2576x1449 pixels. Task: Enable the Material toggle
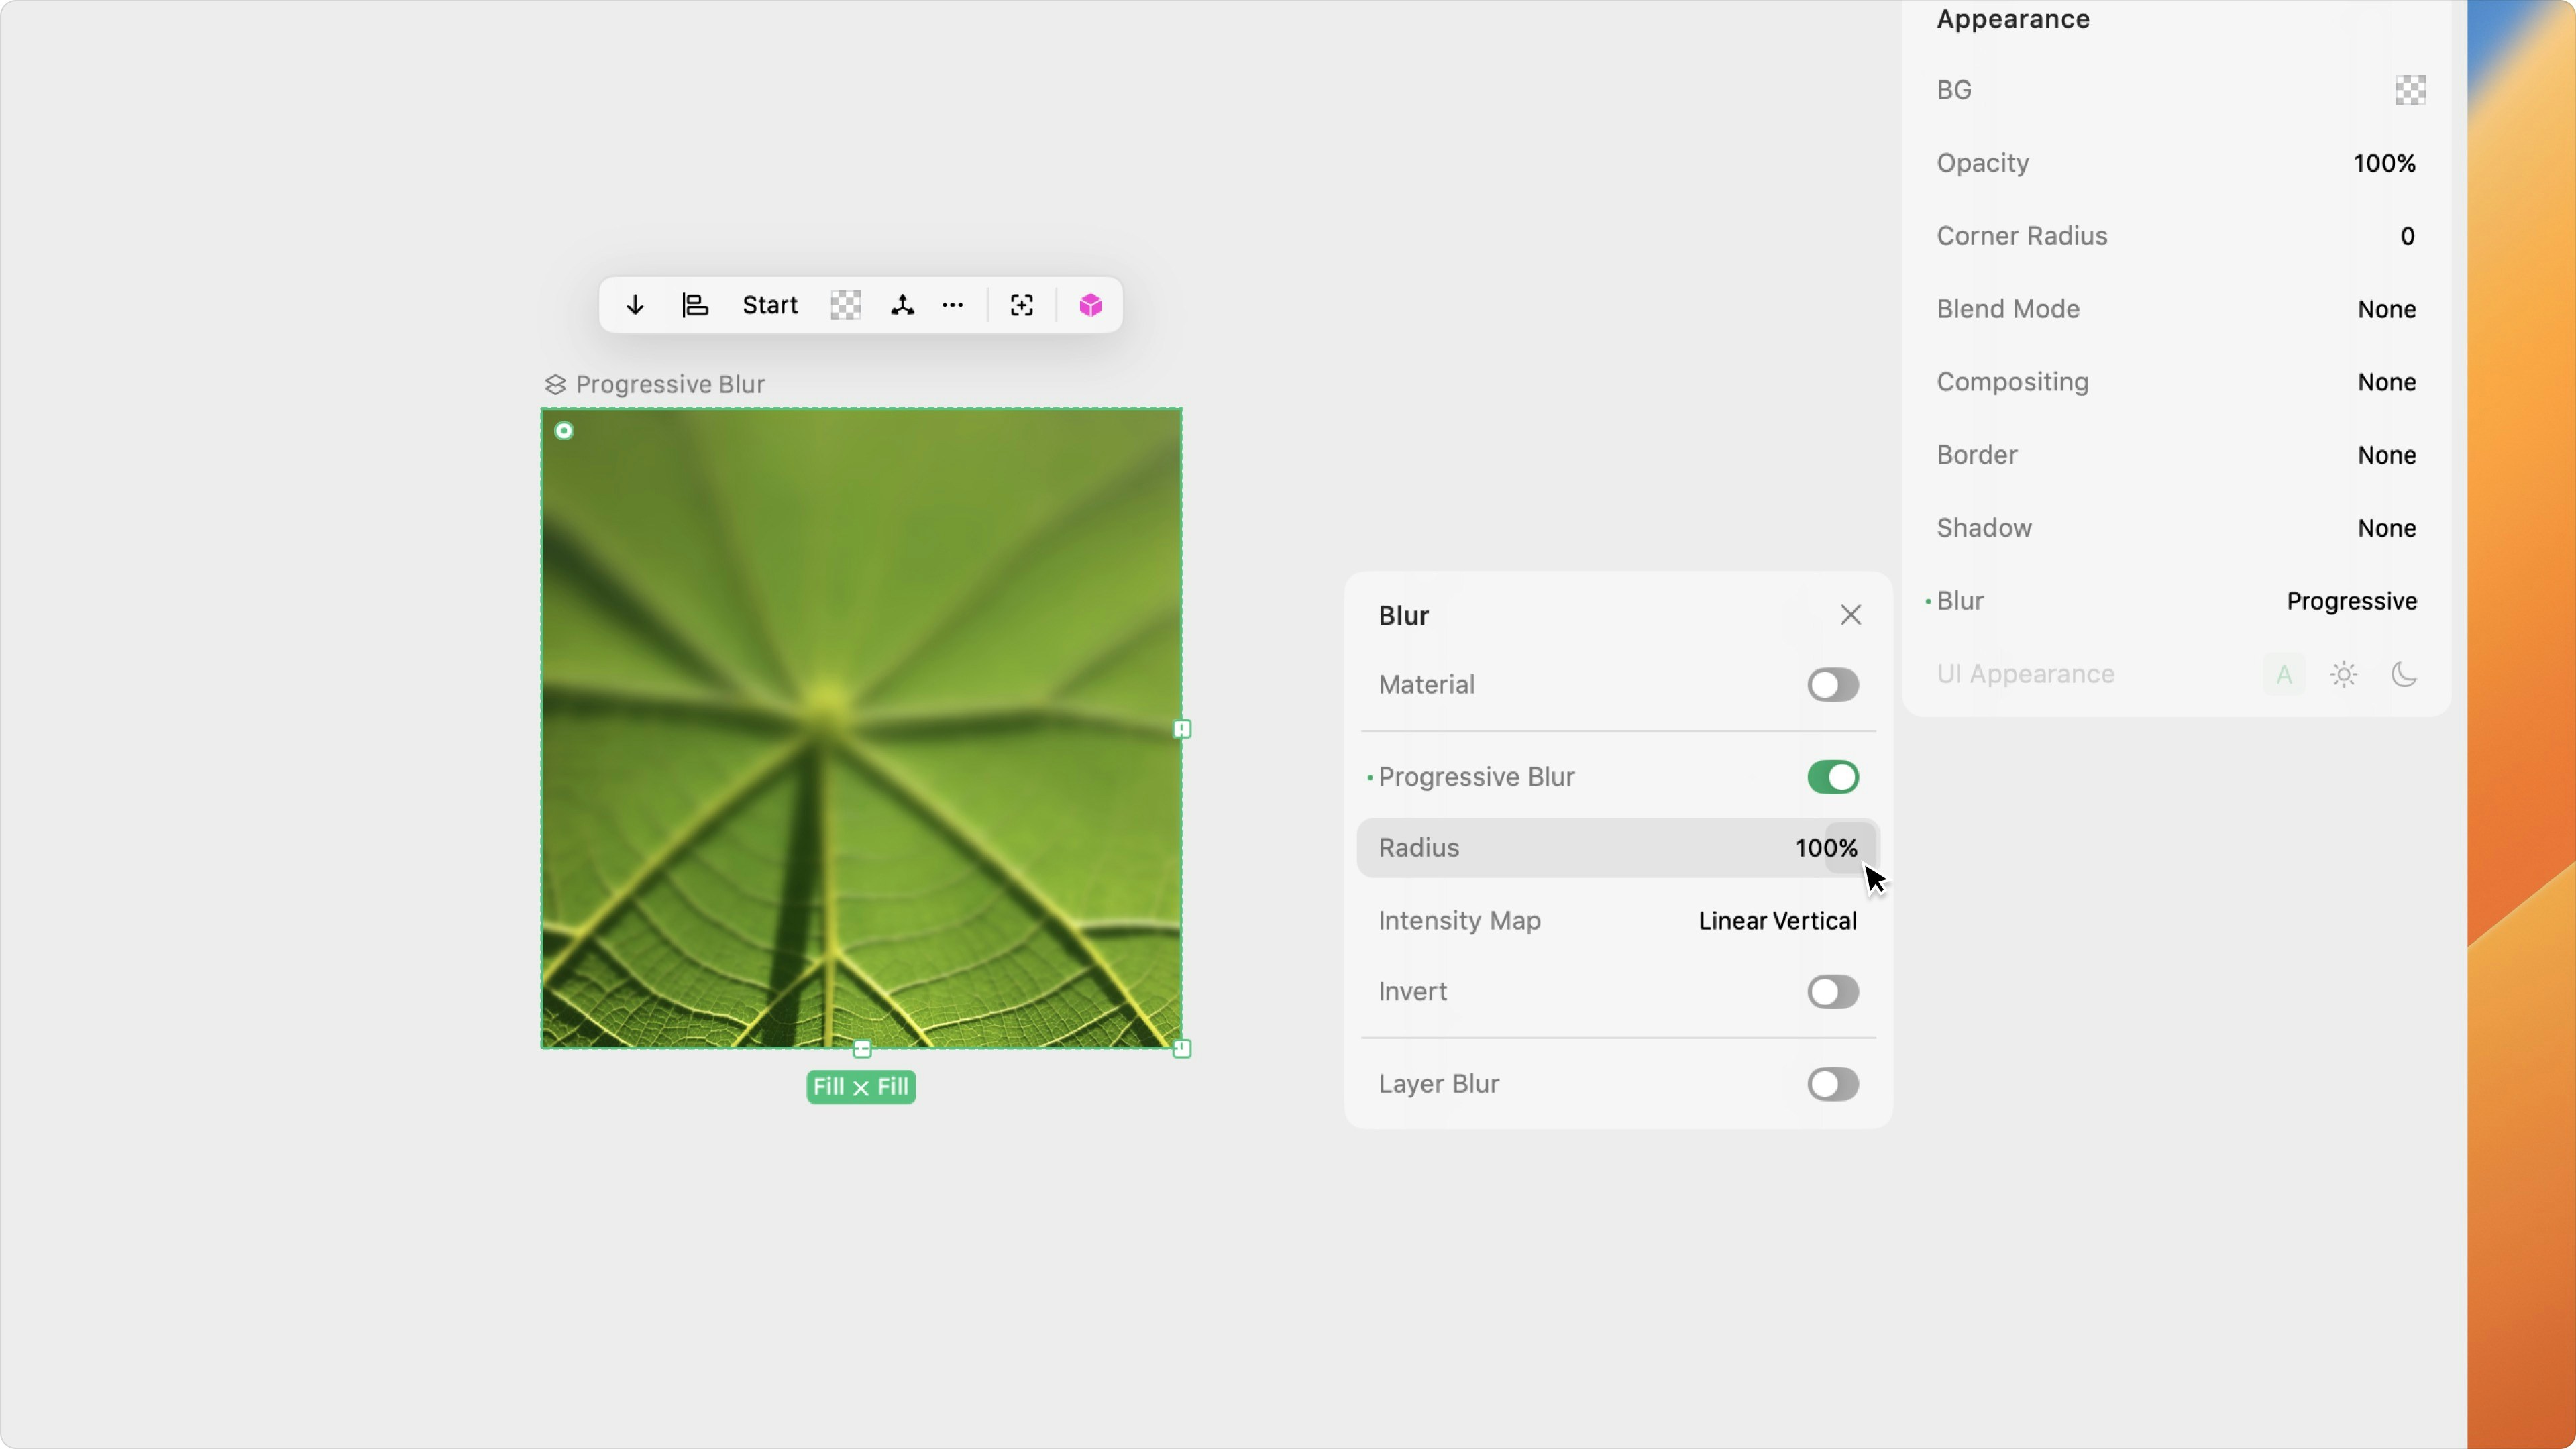[1832, 685]
